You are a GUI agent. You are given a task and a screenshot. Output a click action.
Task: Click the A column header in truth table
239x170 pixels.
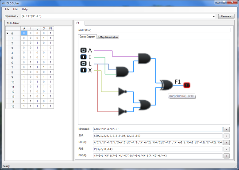coord(24,28)
